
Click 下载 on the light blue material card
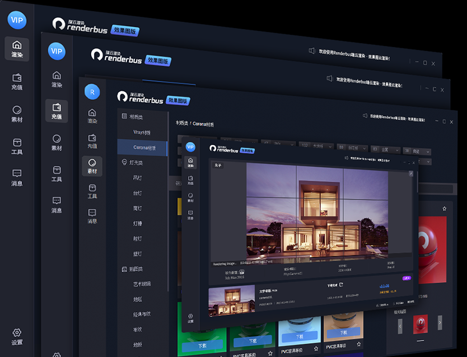pyautogui.click(x=300, y=336)
